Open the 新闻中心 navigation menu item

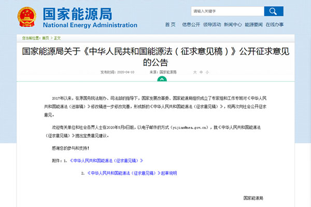pyautogui.click(x=233, y=24)
